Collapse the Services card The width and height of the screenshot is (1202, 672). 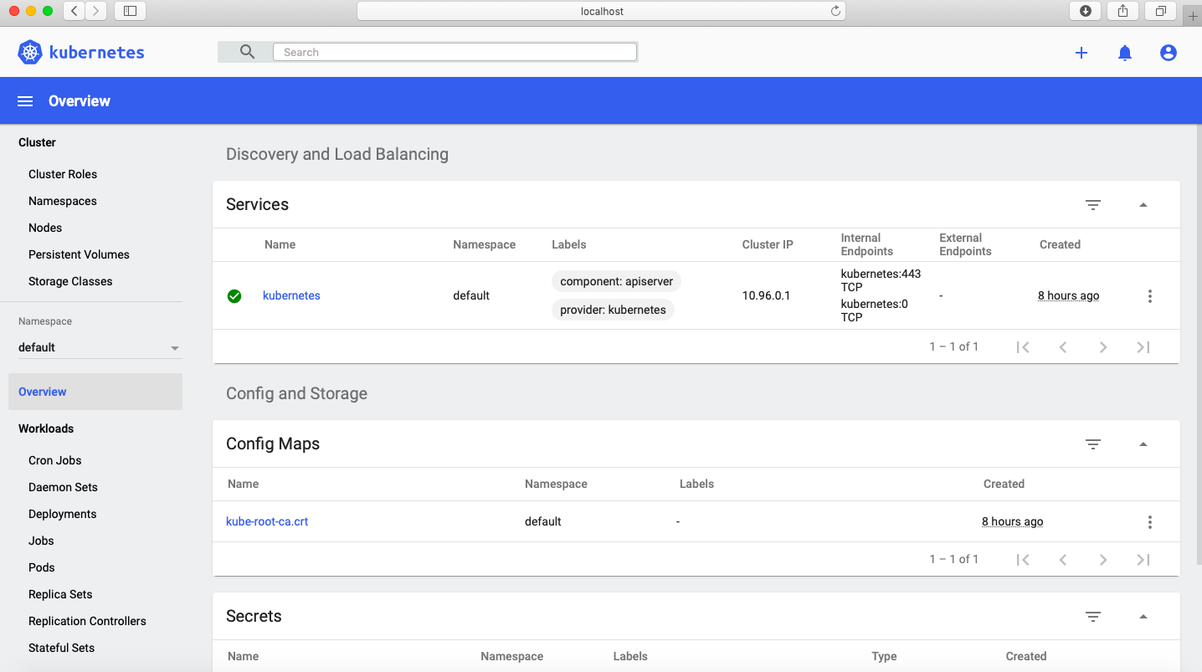(1143, 205)
